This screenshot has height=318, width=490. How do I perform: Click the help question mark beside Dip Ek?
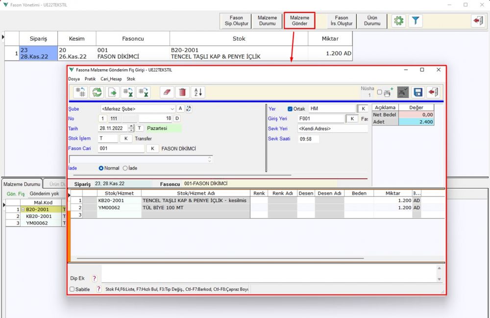95,278
